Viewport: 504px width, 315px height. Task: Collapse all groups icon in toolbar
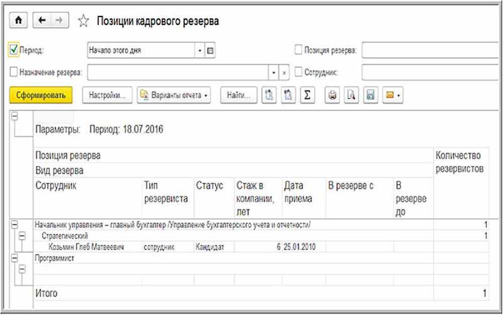point(288,95)
